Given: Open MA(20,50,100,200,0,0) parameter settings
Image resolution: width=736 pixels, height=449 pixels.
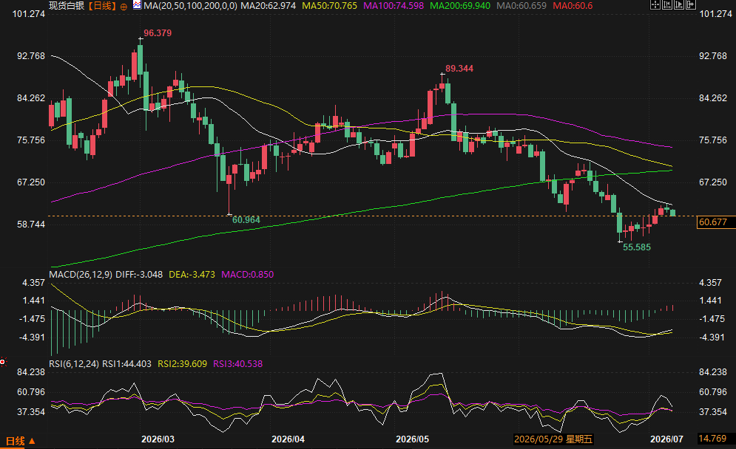Looking at the screenshot, I should pos(190,6).
